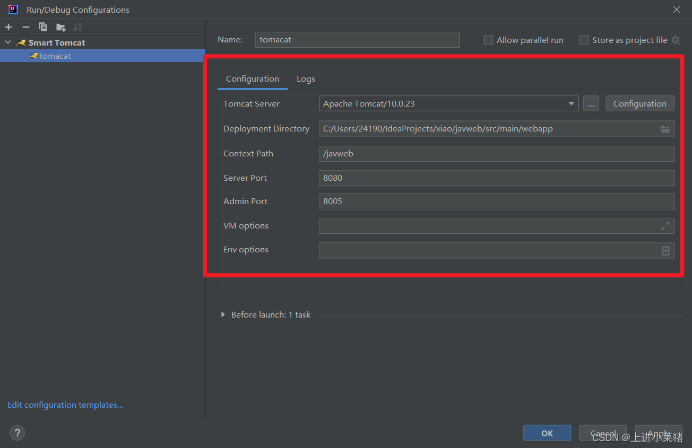This screenshot has width=692, height=448.
Task: Close the Run/Debug Configurations dialog
Action: point(677,10)
